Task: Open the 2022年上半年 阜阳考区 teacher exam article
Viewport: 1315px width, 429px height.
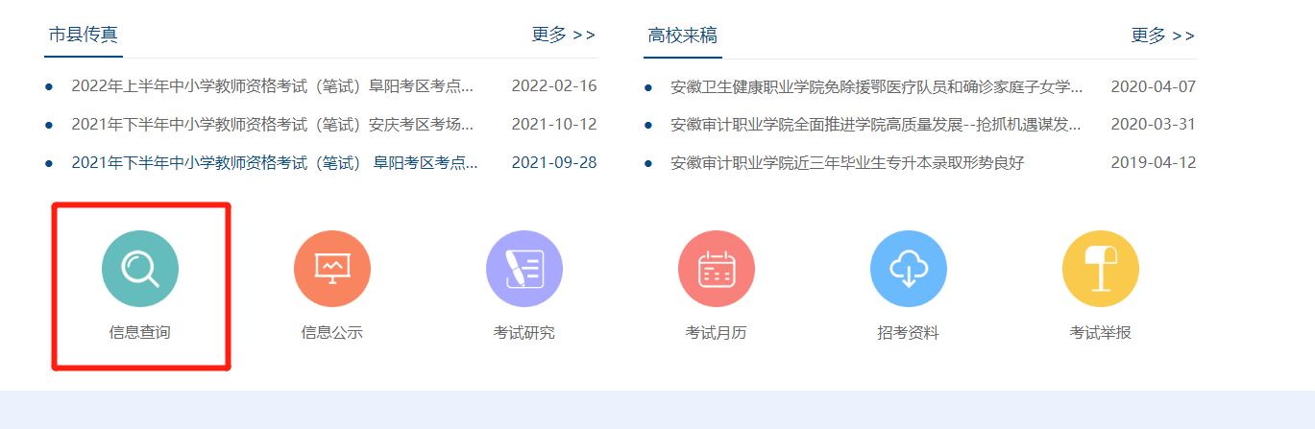Action: 272,86
